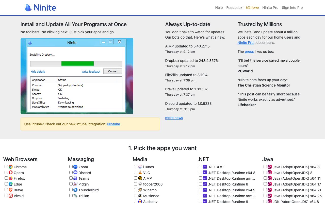Click the Ninite logo icon
The width and height of the screenshot is (325, 203).
[x=28, y=8]
